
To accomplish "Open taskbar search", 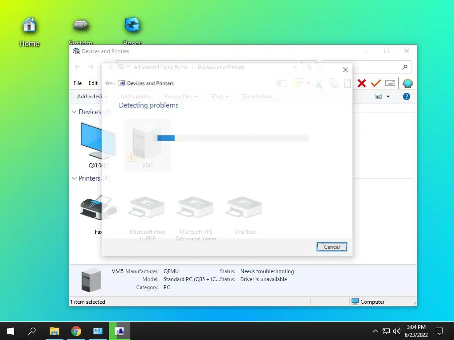I will pyautogui.click(x=32, y=331).
